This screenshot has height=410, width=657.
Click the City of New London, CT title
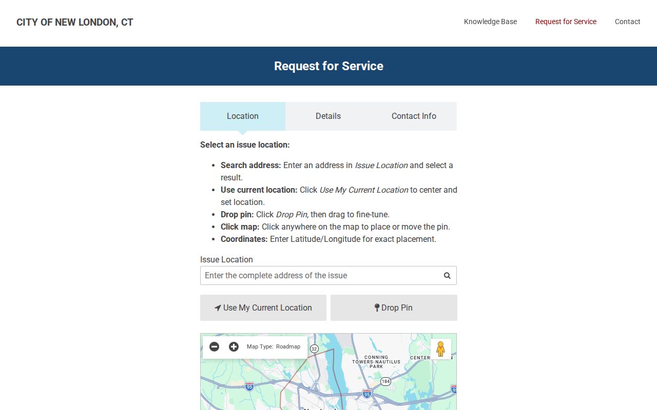tap(75, 22)
